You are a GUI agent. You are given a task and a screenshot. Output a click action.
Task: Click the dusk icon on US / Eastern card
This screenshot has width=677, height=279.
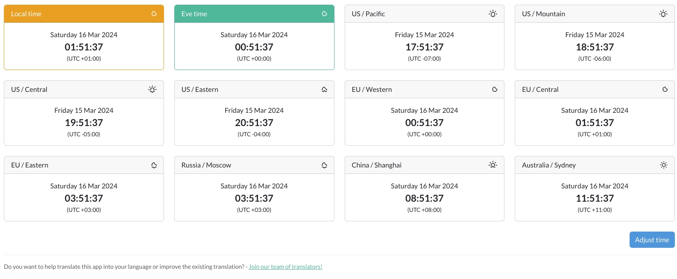(325, 89)
